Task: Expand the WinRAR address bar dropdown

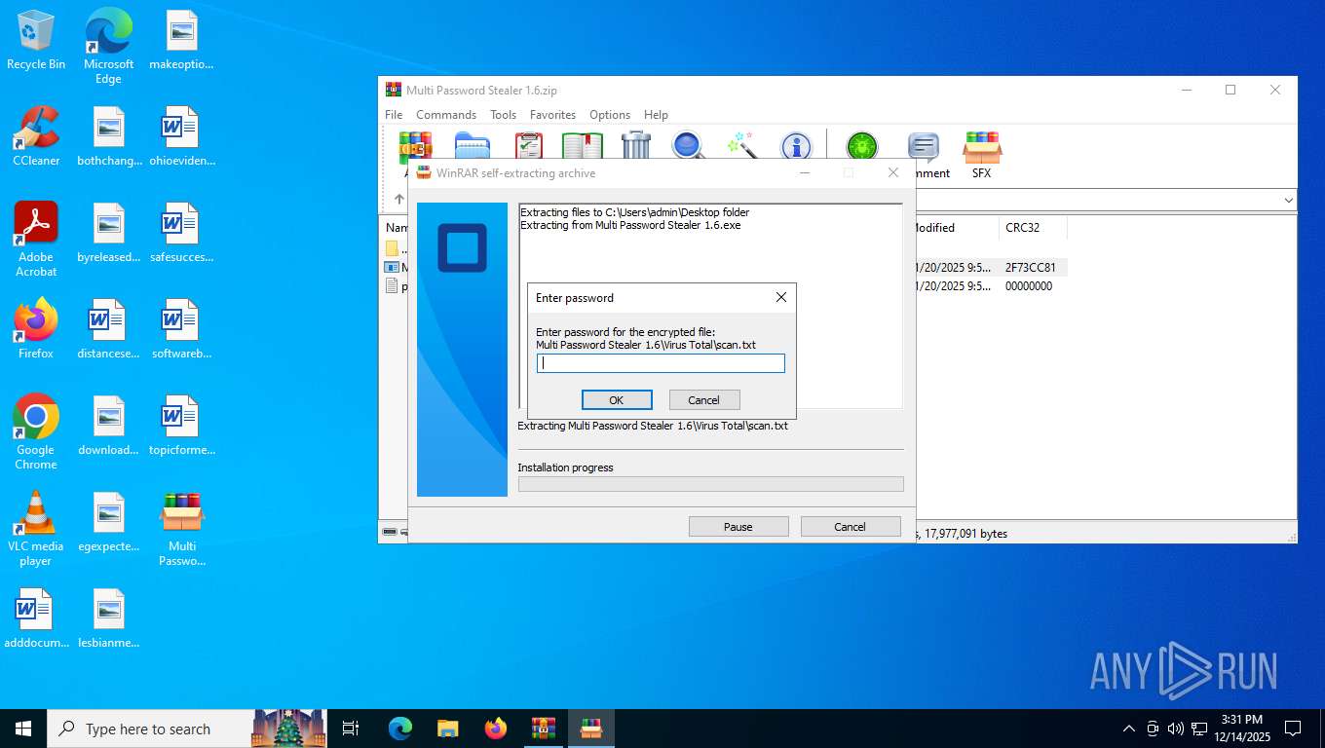Action: click(x=1288, y=200)
